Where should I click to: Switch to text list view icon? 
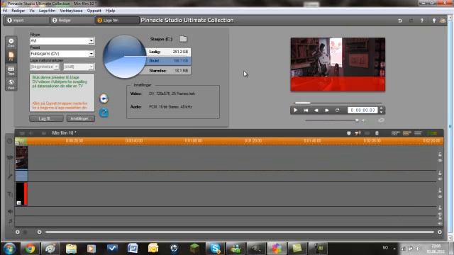coord(418,133)
